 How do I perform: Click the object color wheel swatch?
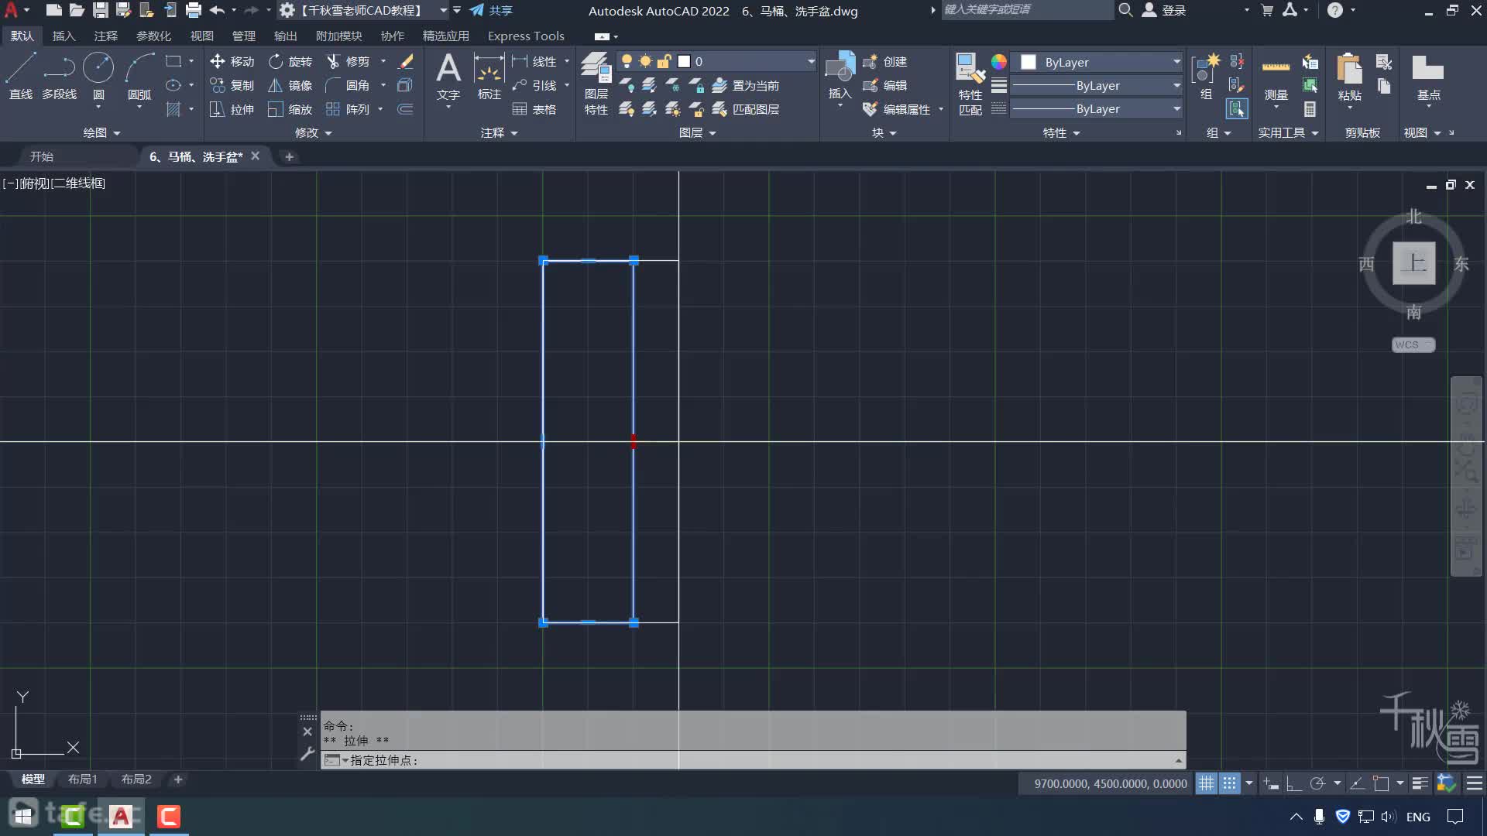point(999,62)
